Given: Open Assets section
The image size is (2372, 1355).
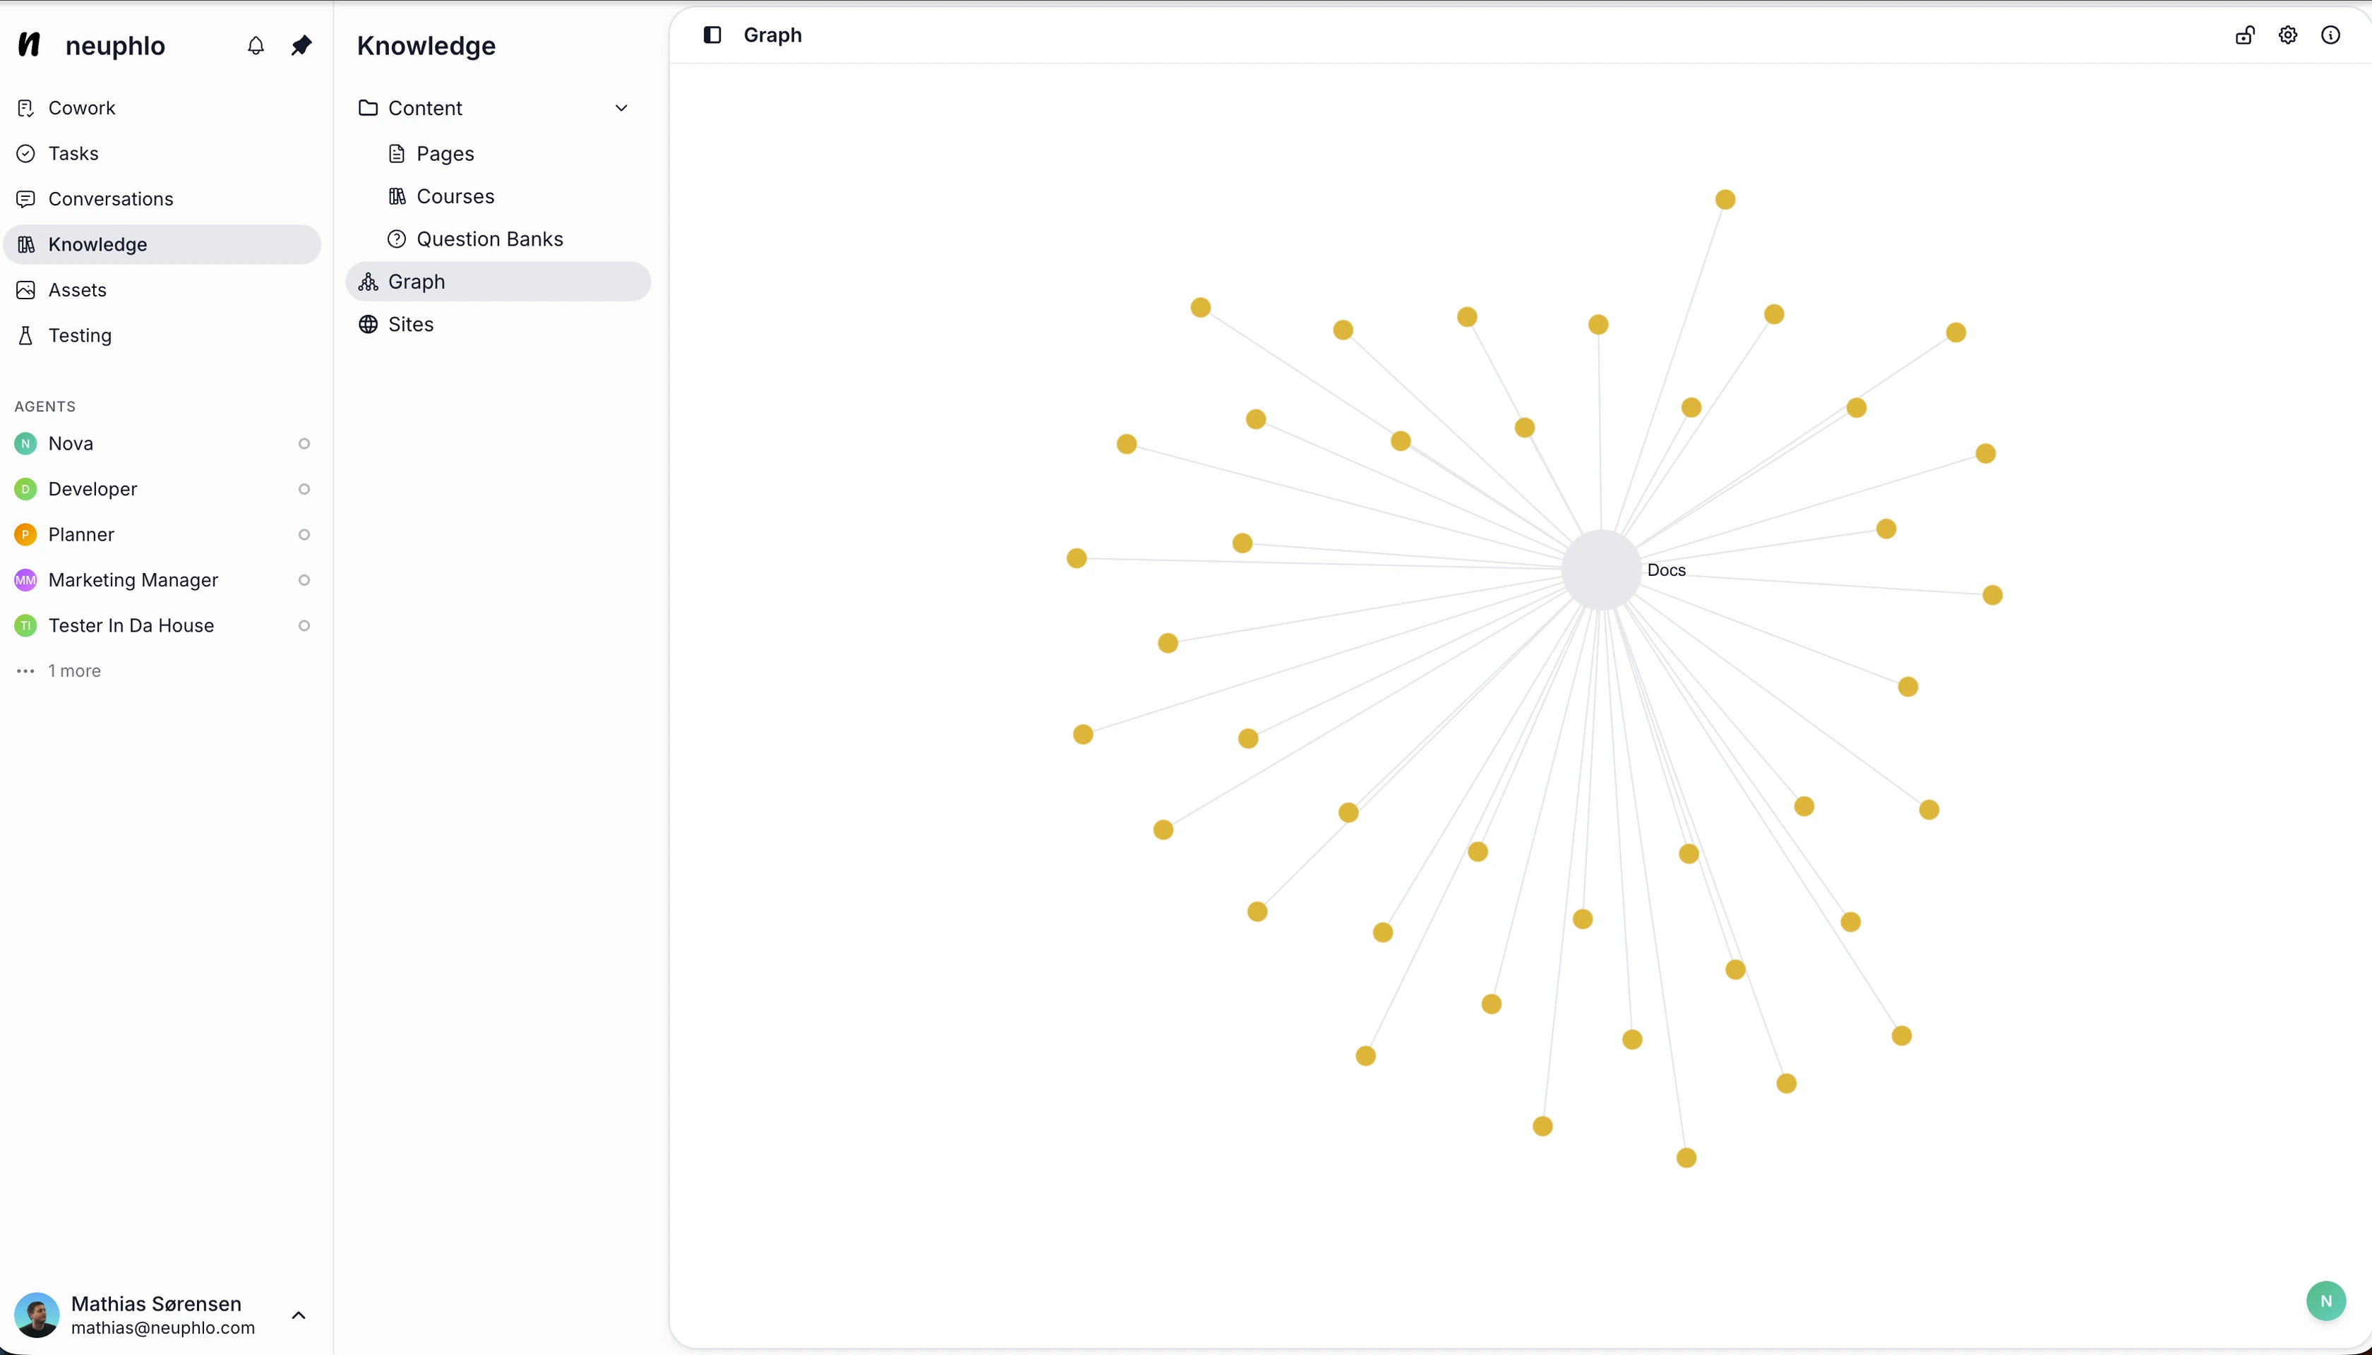Looking at the screenshot, I should [x=162, y=290].
